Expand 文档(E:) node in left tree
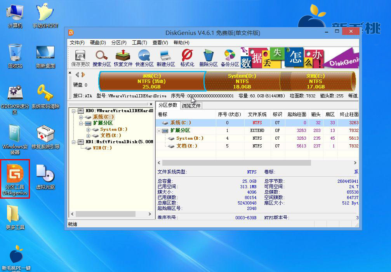This screenshot has height=272, width=391. coord(88,136)
